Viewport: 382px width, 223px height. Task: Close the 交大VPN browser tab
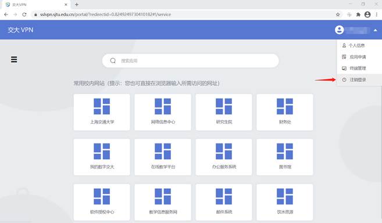coord(66,5)
